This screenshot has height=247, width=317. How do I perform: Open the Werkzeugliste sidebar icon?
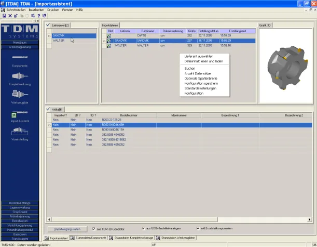tap(19, 94)
